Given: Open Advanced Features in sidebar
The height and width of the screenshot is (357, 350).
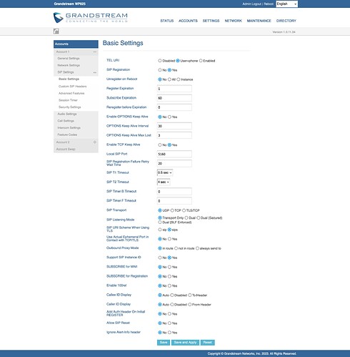Looking at the screenshot, I should (x=71, y=93).
